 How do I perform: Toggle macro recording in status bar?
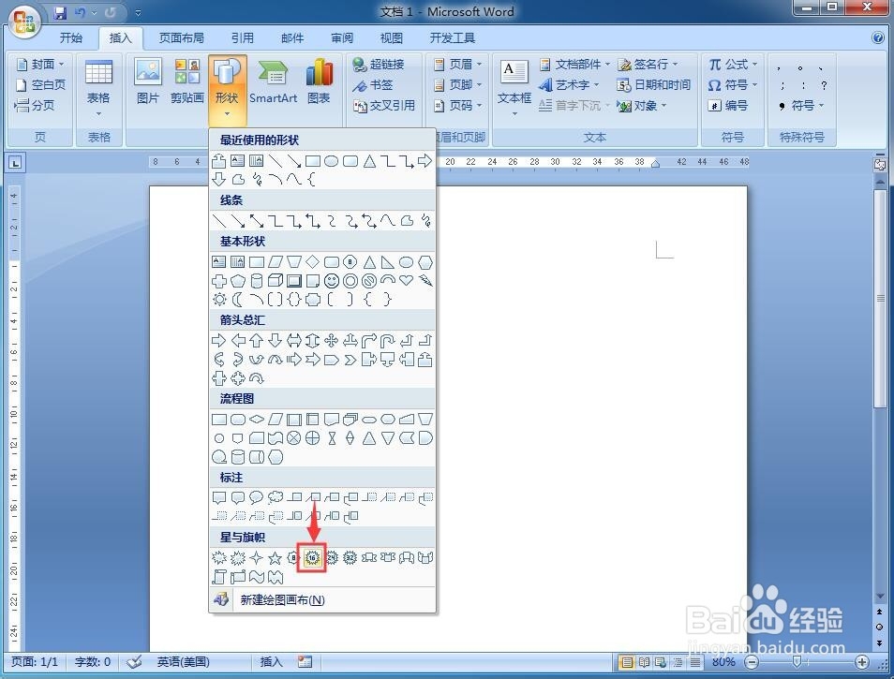coord(305,662)
